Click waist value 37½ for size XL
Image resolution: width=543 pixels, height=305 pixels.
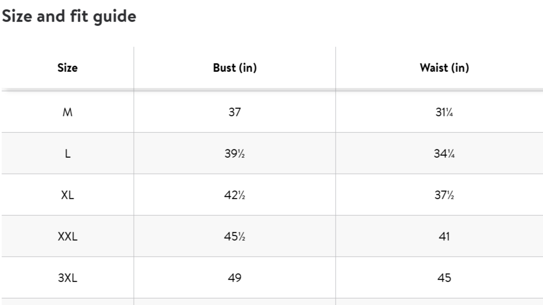coord(444,195)
